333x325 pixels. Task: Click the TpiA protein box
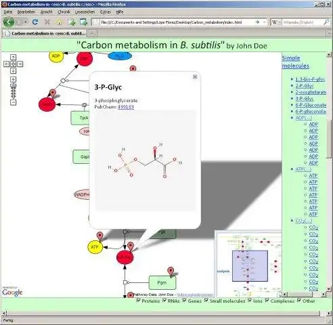tap(81, 118)
